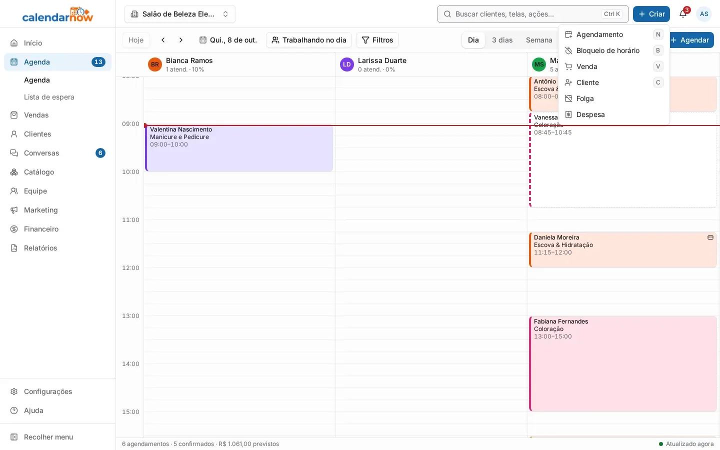Switch to Dia view tab
Image resolution: width=720 pixels, height=450 pixels.
click(x=473, y=40)
